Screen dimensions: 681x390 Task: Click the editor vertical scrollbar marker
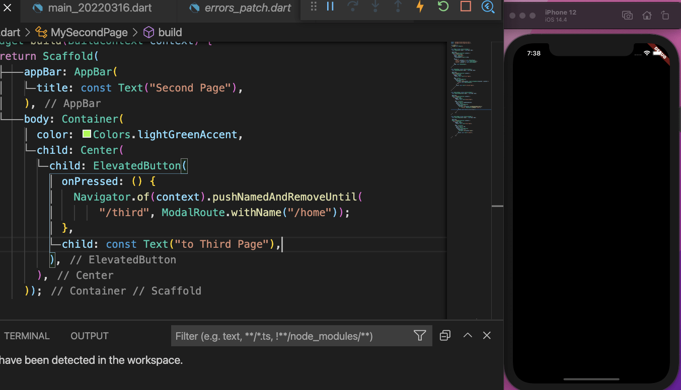click(x=497, y=206)
